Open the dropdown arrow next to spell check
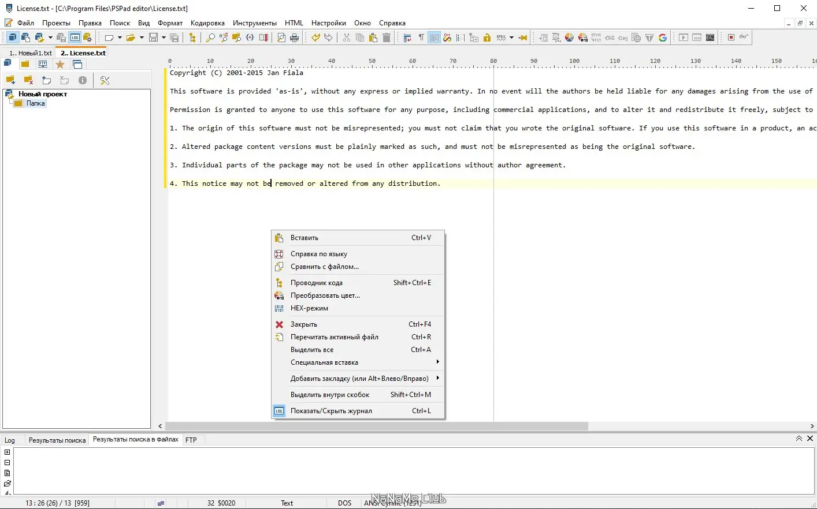 [511, 38]
